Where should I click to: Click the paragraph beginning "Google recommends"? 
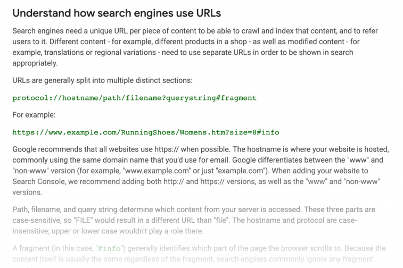pos(201,171)
